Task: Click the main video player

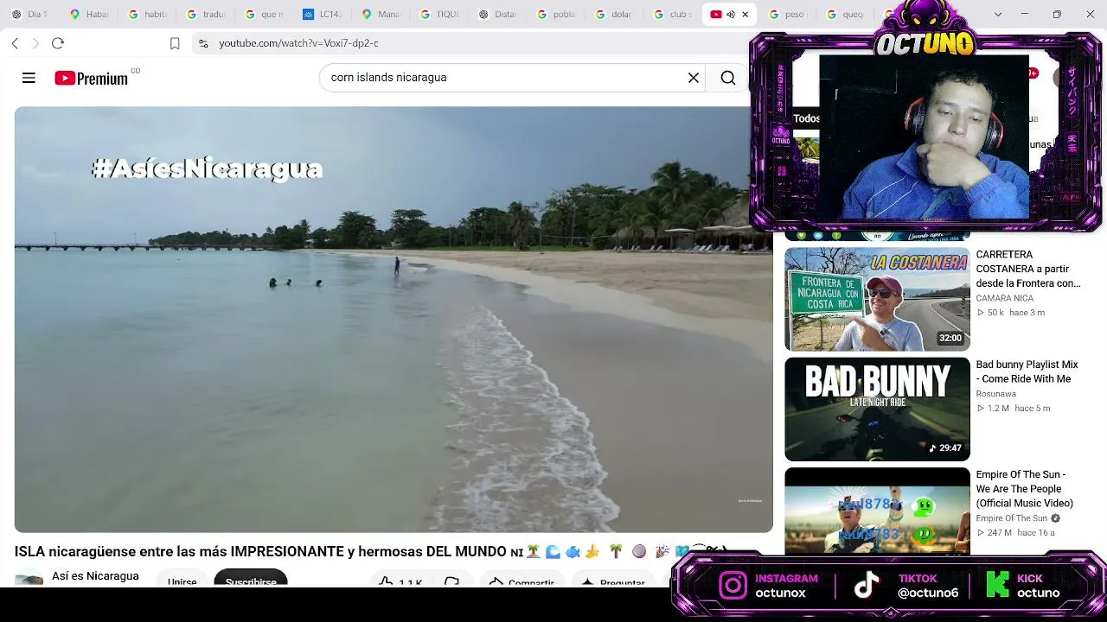Action: tap(394, 320)
